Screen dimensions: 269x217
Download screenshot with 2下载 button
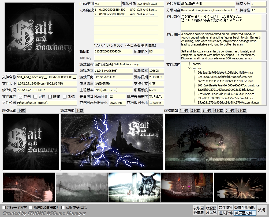pos(196,110)
